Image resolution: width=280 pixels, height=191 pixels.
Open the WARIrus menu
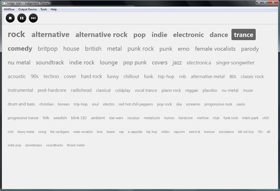[9, 10]
